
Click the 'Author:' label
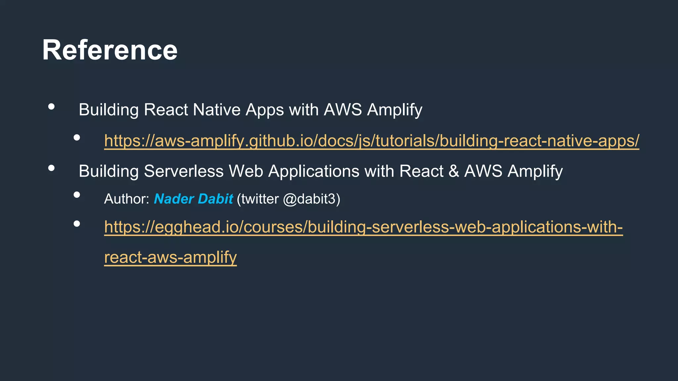tap(127, 199)
